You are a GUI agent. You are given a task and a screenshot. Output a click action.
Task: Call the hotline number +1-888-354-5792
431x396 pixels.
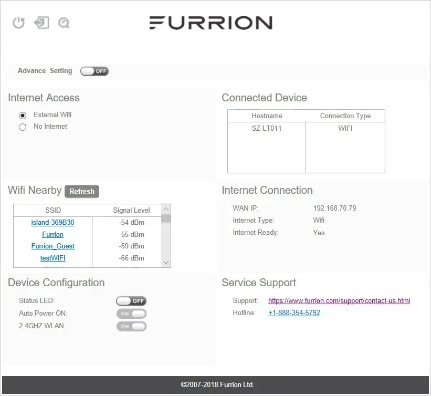point(294,312)
